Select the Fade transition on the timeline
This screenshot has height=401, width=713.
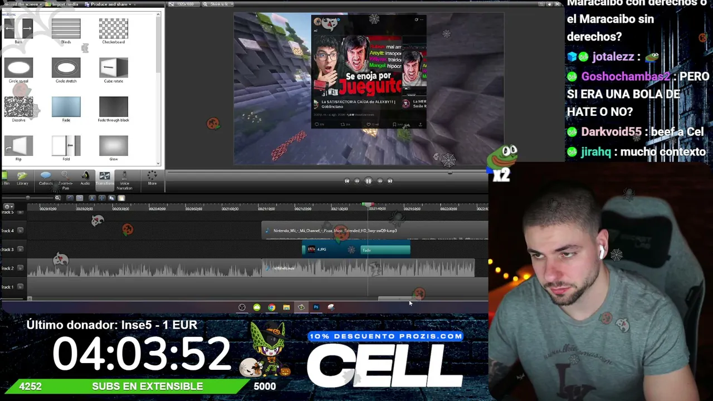coord(385,250)
